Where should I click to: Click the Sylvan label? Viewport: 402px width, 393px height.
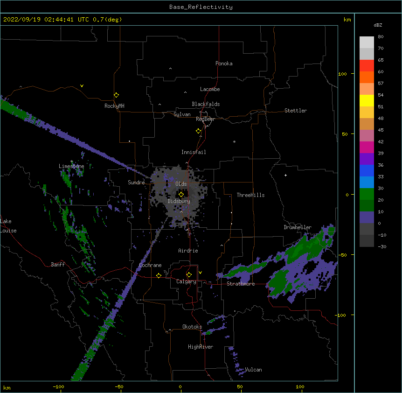pos(182,114)
